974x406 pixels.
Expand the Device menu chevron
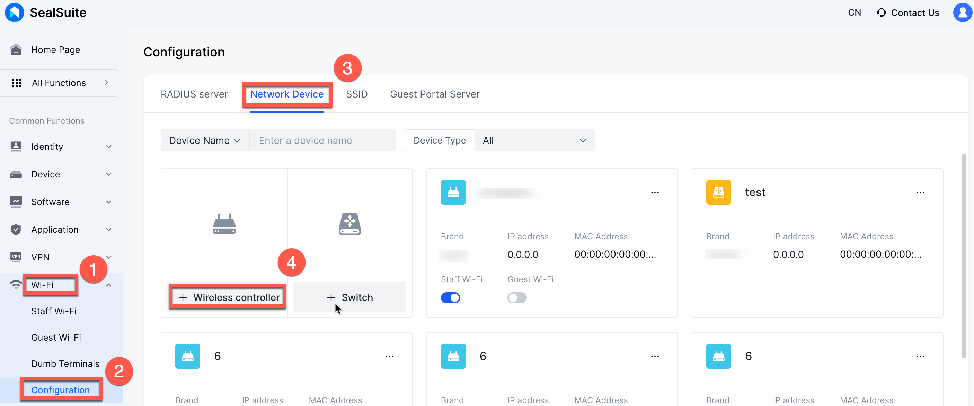point(109,174)
